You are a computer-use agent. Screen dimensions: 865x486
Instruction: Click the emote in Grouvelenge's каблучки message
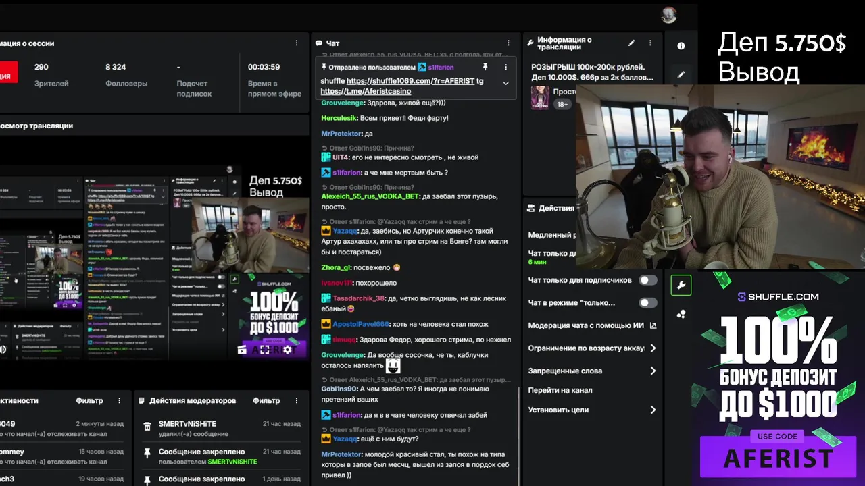point(393,366)
